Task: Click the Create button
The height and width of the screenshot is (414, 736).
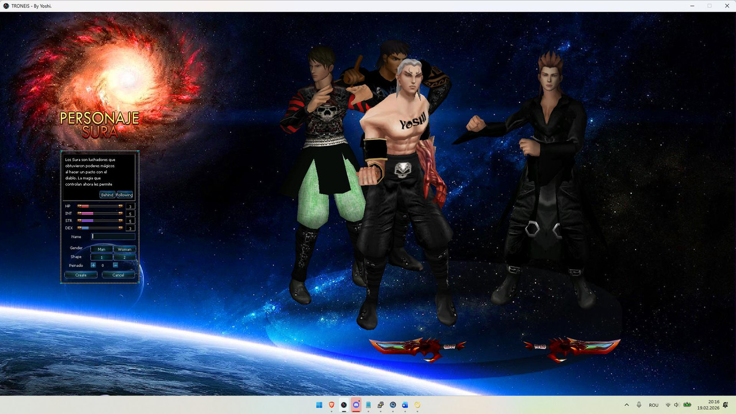Action: (x=81, y=275)
